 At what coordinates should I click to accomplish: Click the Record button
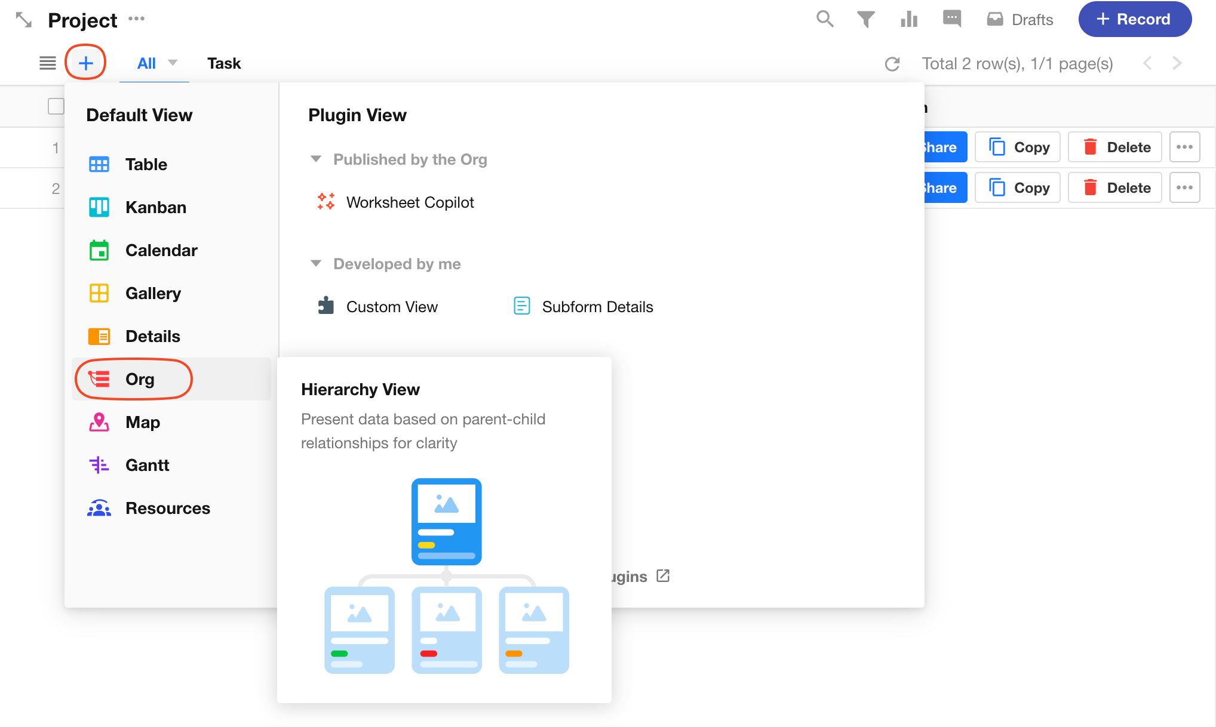[x=1134, y=19]
